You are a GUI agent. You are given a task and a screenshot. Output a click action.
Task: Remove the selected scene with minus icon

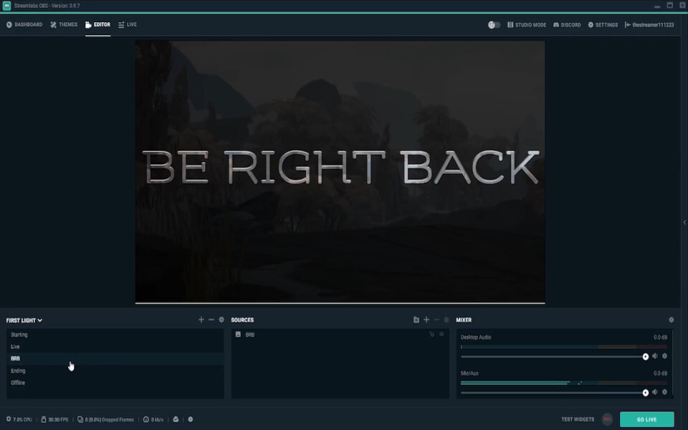point(211,320)
